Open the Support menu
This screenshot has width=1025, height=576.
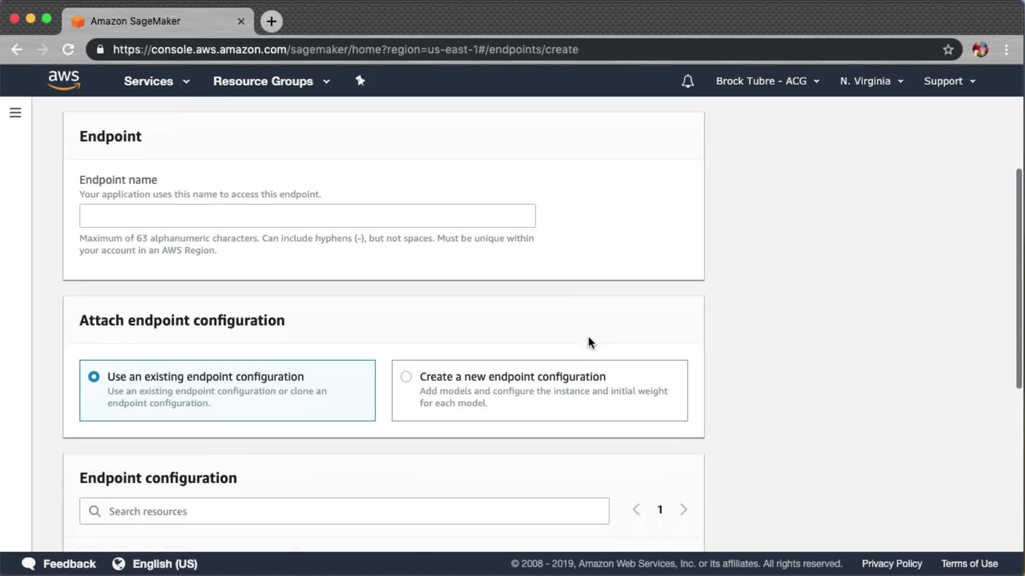[949, 81]
